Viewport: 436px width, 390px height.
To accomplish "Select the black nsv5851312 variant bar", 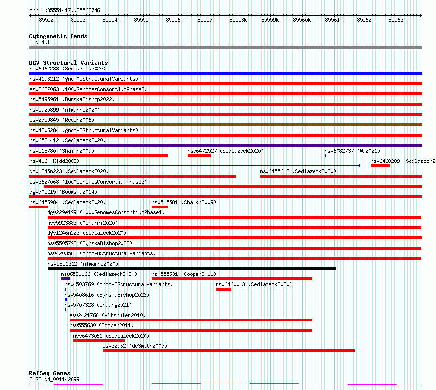I will point(192,269).
